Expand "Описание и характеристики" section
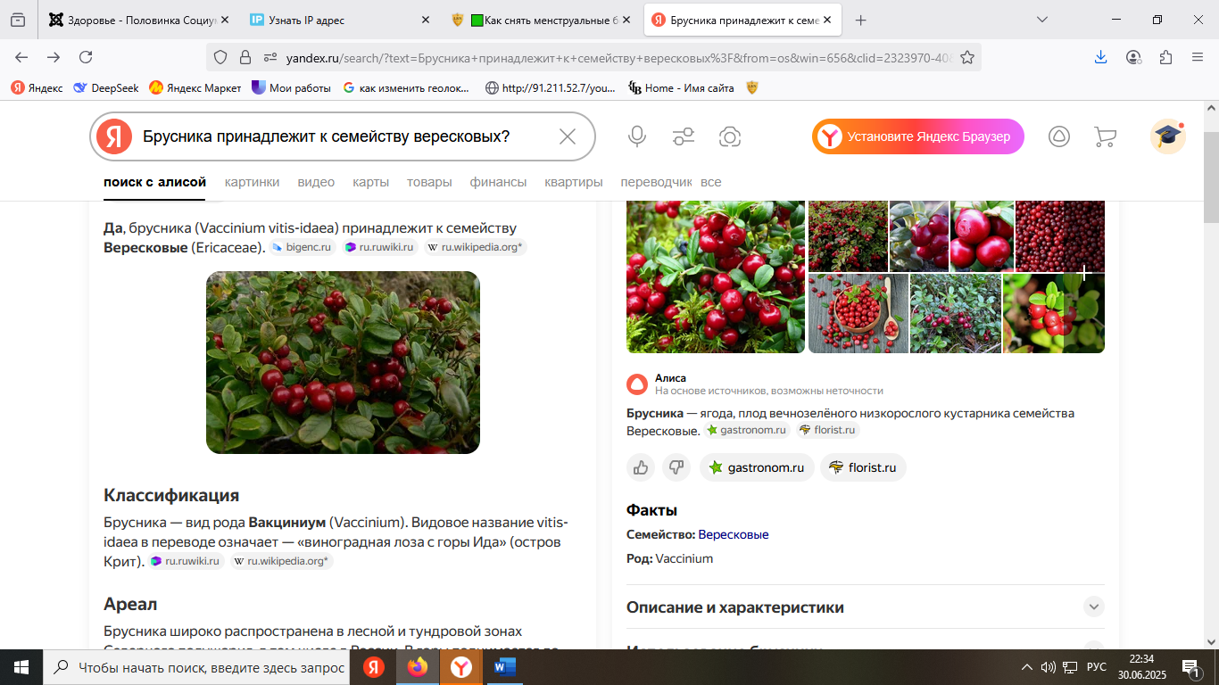1219x685 pixels. click(x=1093, y=607)
